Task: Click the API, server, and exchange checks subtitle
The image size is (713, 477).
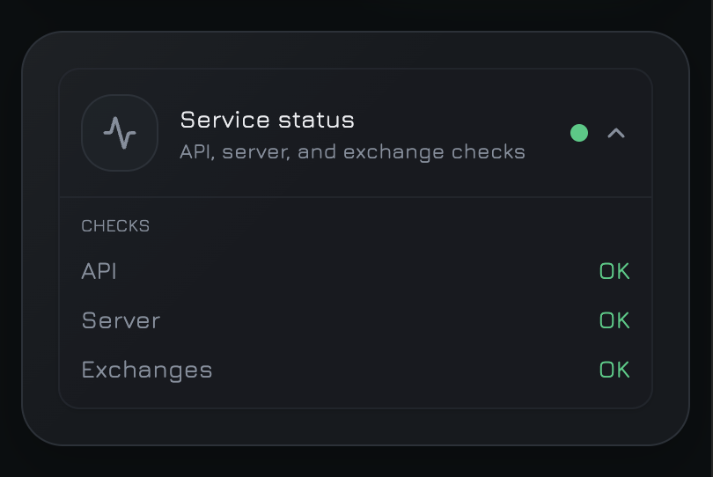Action: (x=352, y=152)
